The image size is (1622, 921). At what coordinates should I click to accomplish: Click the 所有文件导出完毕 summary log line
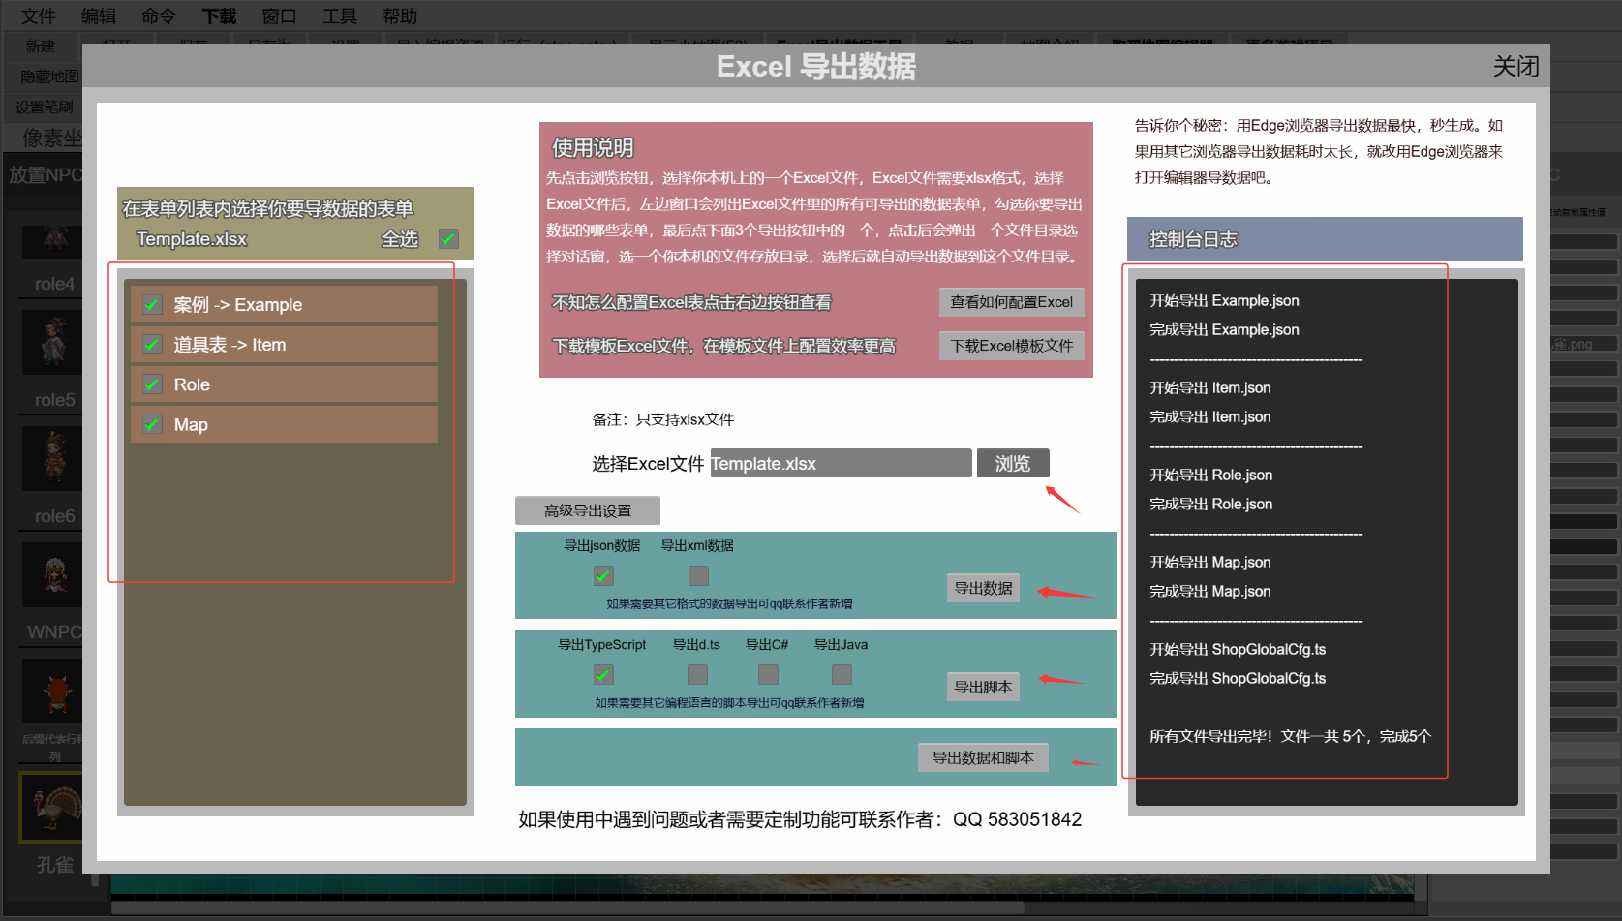click(x=1290, y=736)
